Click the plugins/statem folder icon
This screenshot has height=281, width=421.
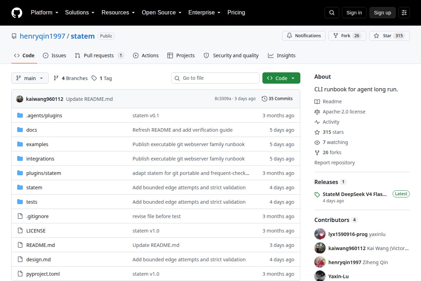20,173
